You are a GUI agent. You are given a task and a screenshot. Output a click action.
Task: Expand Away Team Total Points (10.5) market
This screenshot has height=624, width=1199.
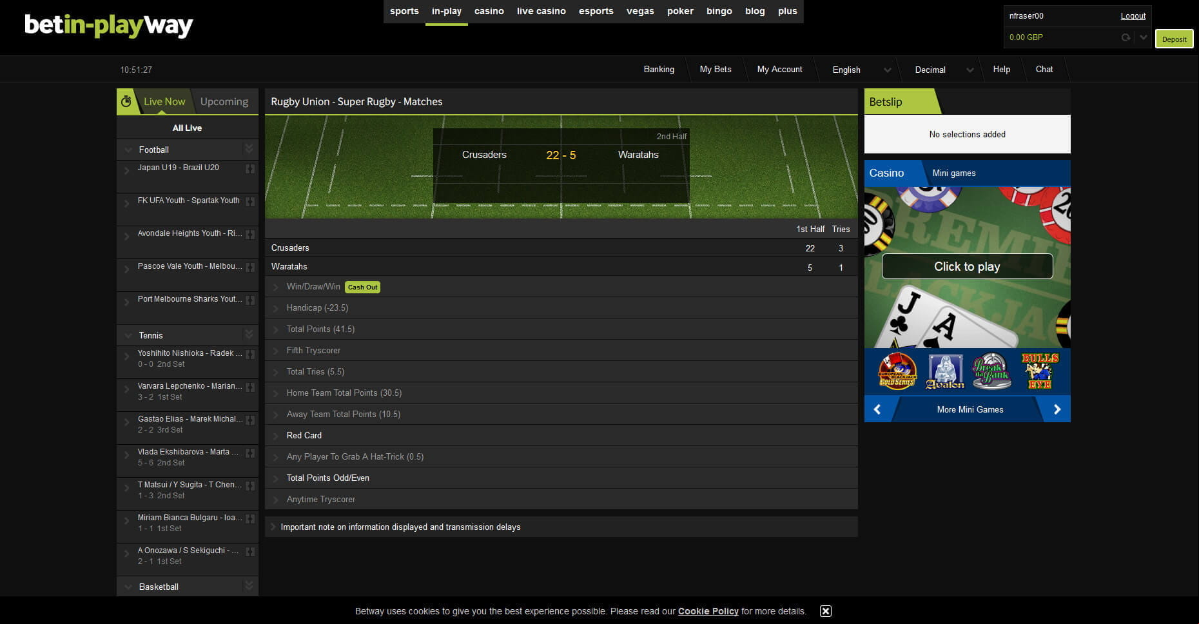[561, 414]
